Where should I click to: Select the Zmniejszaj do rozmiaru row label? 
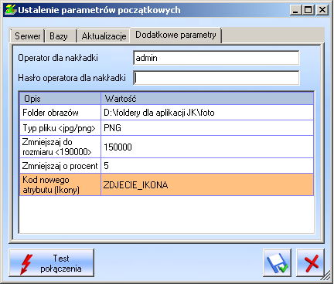point(60,147)
